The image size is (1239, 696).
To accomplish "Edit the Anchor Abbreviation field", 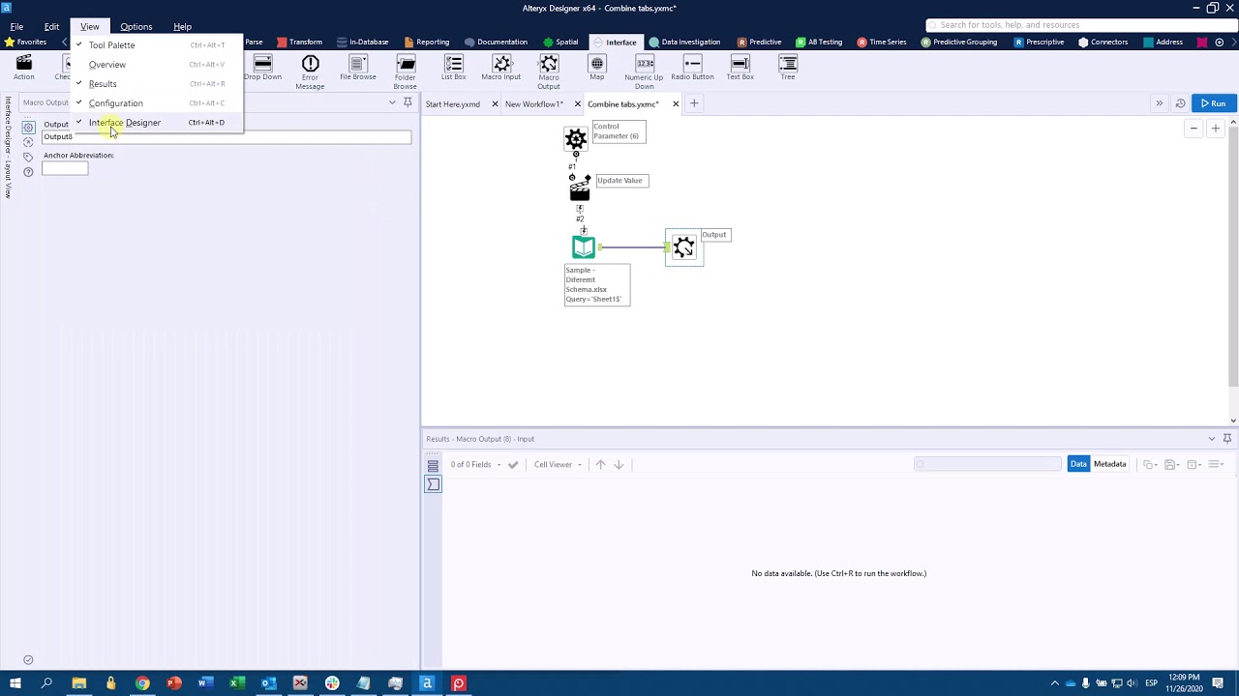I will click(65, 169).
